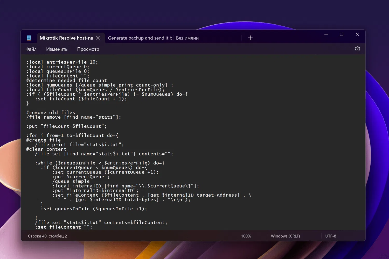Screen dimensions: 389x259
Task: Minimize the Notepad window
Action: pos(326,34)
